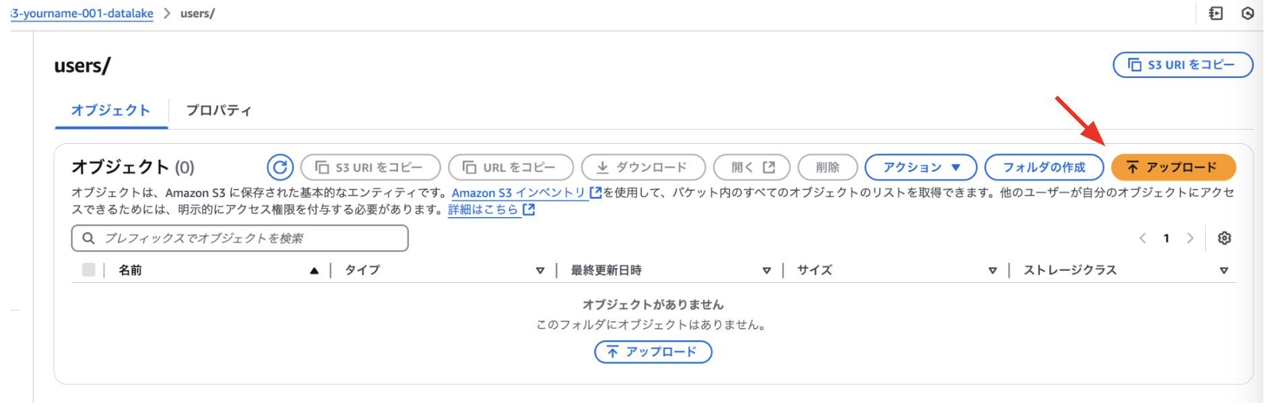The width and height of the screenshot is (1269, 410).
Task: Click the hexagon settings icon at top right
Action: click(x=1247, y=13)
